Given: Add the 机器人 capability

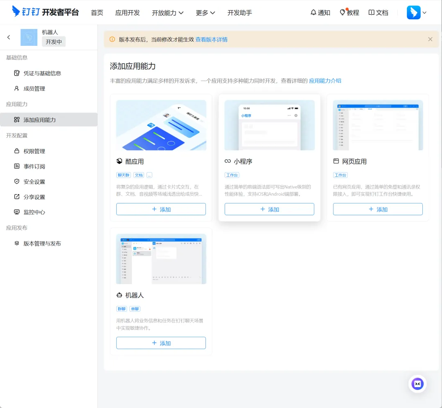Looking at the screenshot, I should [161, 343].
